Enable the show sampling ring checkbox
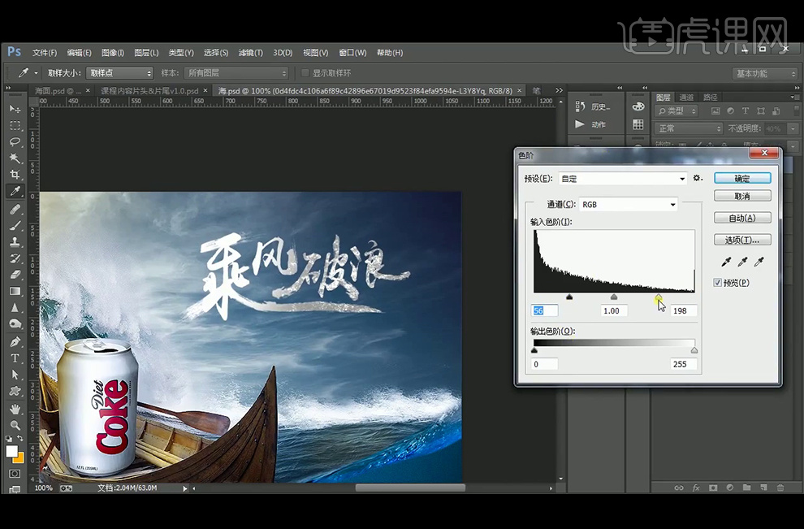The image size is (804, 529). [305, 73]
